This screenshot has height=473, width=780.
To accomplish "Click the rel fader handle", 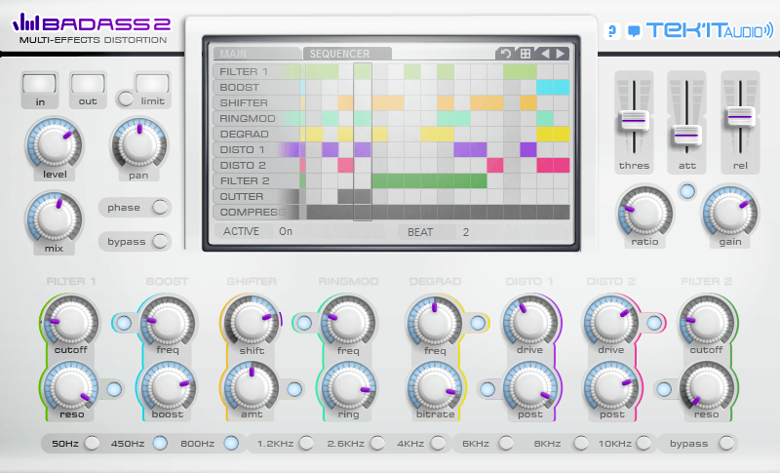I will click(740, 117).
